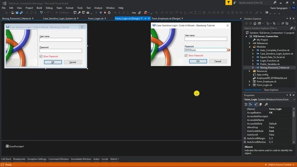Click OK in the running login dialog
The image size is (297, 167).
click(198, 61)
